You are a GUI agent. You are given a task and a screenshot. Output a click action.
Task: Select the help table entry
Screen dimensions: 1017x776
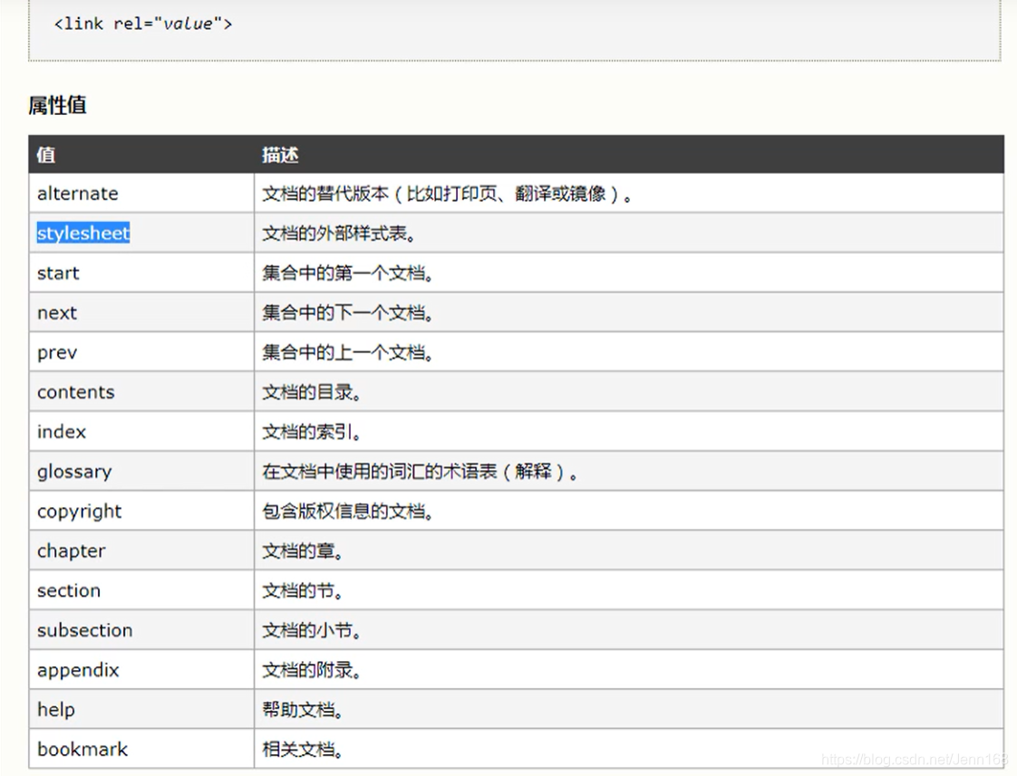click(56, 710)
